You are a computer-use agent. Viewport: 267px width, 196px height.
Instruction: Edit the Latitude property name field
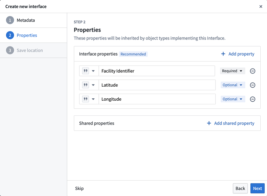157,85
